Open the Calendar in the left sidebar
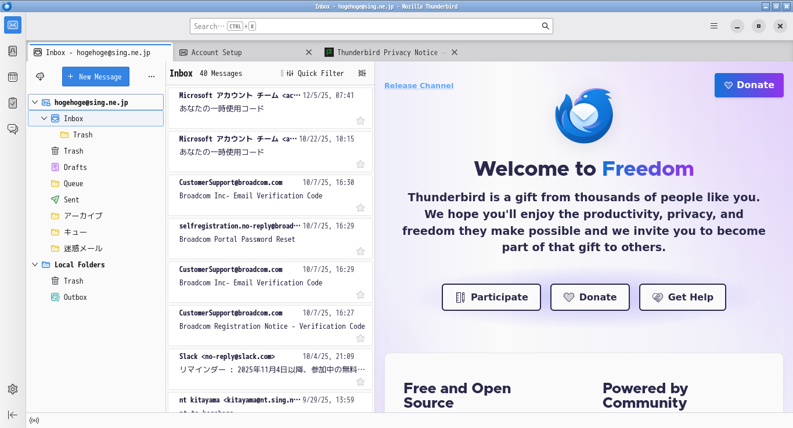The image size is (793, 428). 13,77
